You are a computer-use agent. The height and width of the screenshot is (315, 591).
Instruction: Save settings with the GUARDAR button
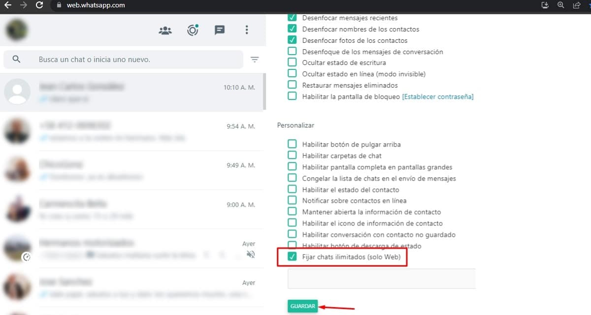point(302,306)
